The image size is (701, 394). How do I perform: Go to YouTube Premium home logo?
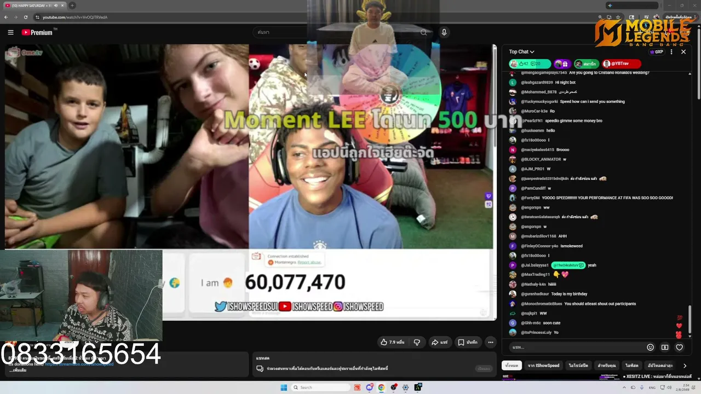click(x=38, y=32)
